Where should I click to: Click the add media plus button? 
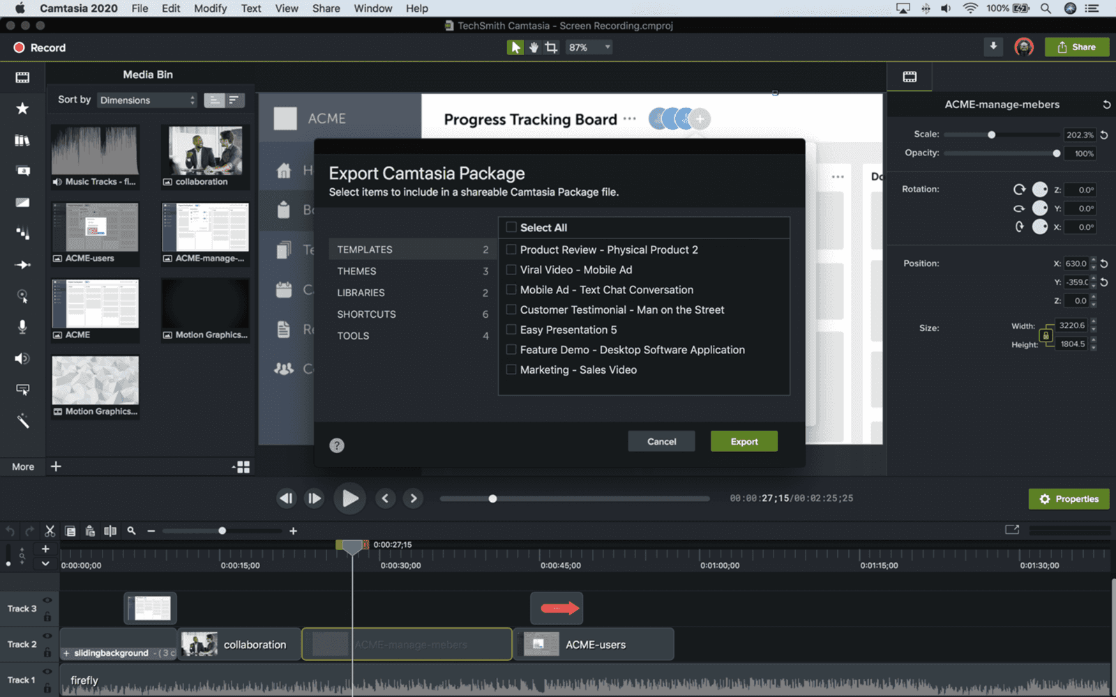[x=56, y=466]
